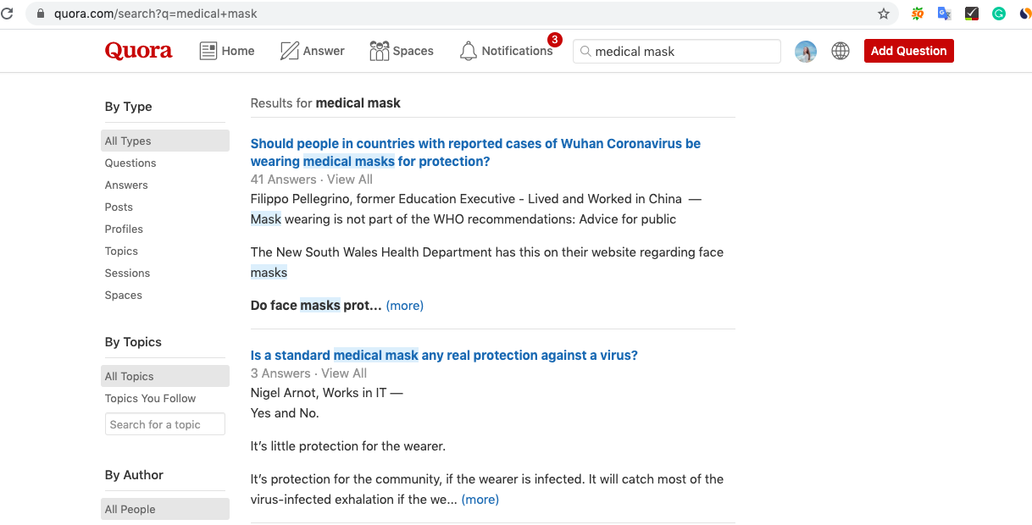Open the standard medical mask question
The width and height of the screenshot is (1032, 525).
click(444, 355)
